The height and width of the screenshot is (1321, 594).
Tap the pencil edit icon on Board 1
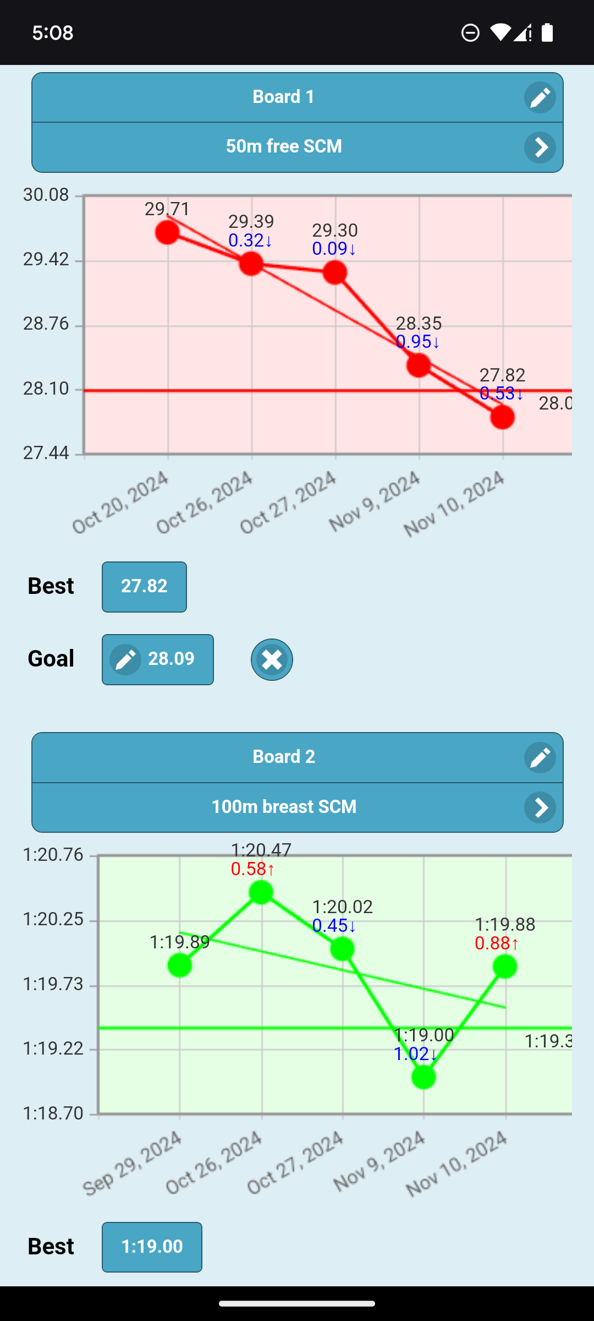pos(540,97)
